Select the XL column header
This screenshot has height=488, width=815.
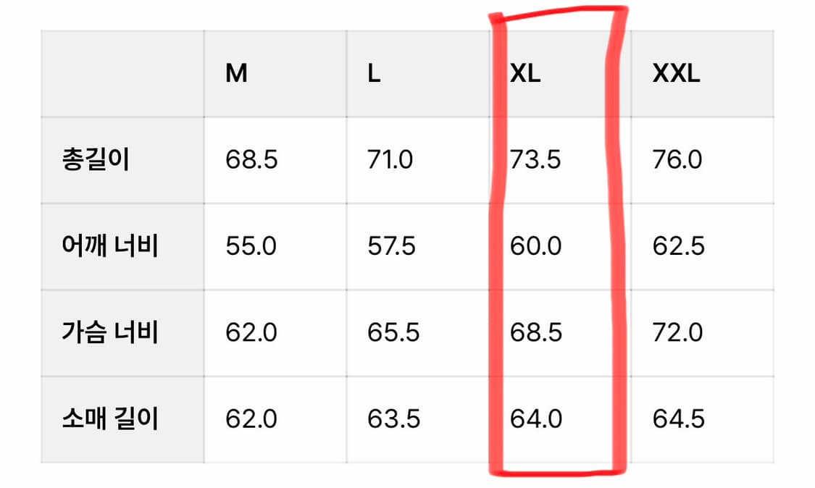pyautogui.click(x=525, y=74)
